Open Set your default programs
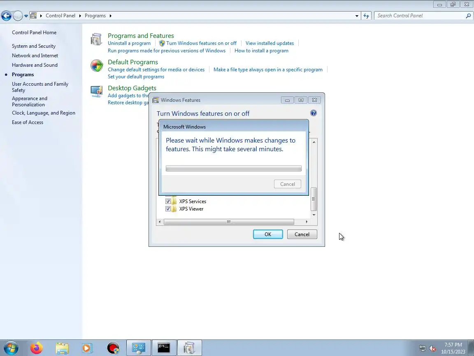 tap(136, 77)
